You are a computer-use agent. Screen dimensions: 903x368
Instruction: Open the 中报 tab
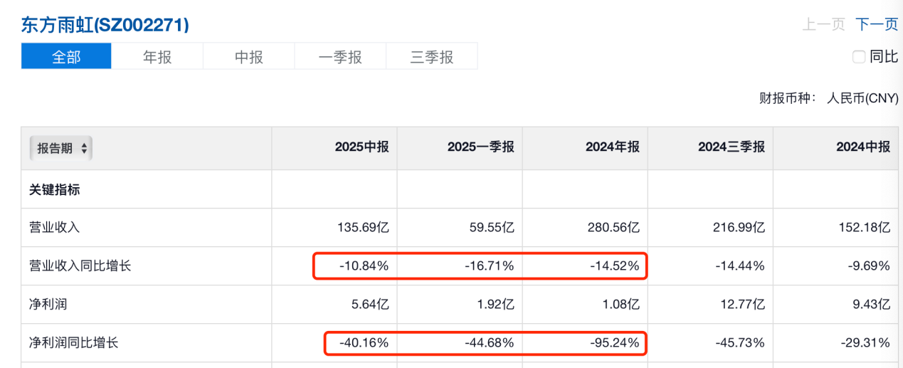pyautogui.click(x=249, y=57)
